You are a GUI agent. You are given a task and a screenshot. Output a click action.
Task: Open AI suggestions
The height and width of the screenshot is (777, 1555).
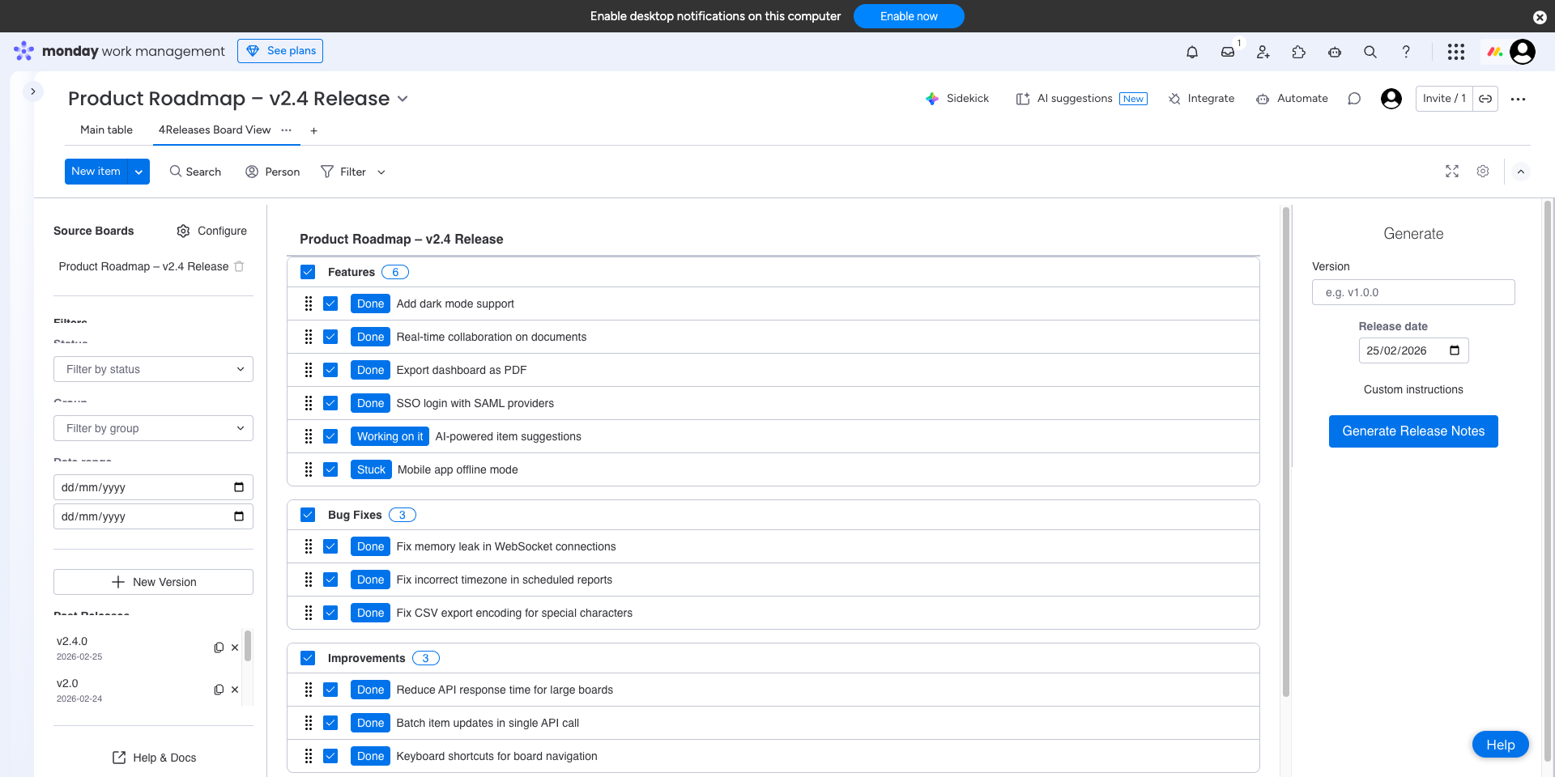pyautogui.click(x=1082, y=99)
